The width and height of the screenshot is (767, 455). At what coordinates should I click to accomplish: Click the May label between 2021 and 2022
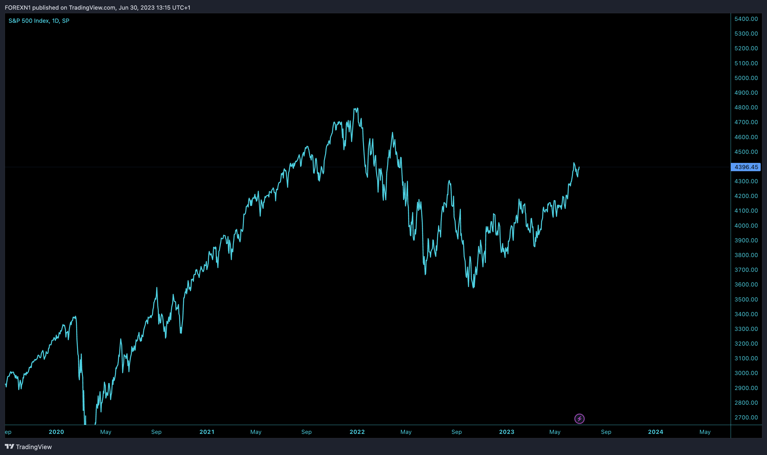[x=256, y=432]
